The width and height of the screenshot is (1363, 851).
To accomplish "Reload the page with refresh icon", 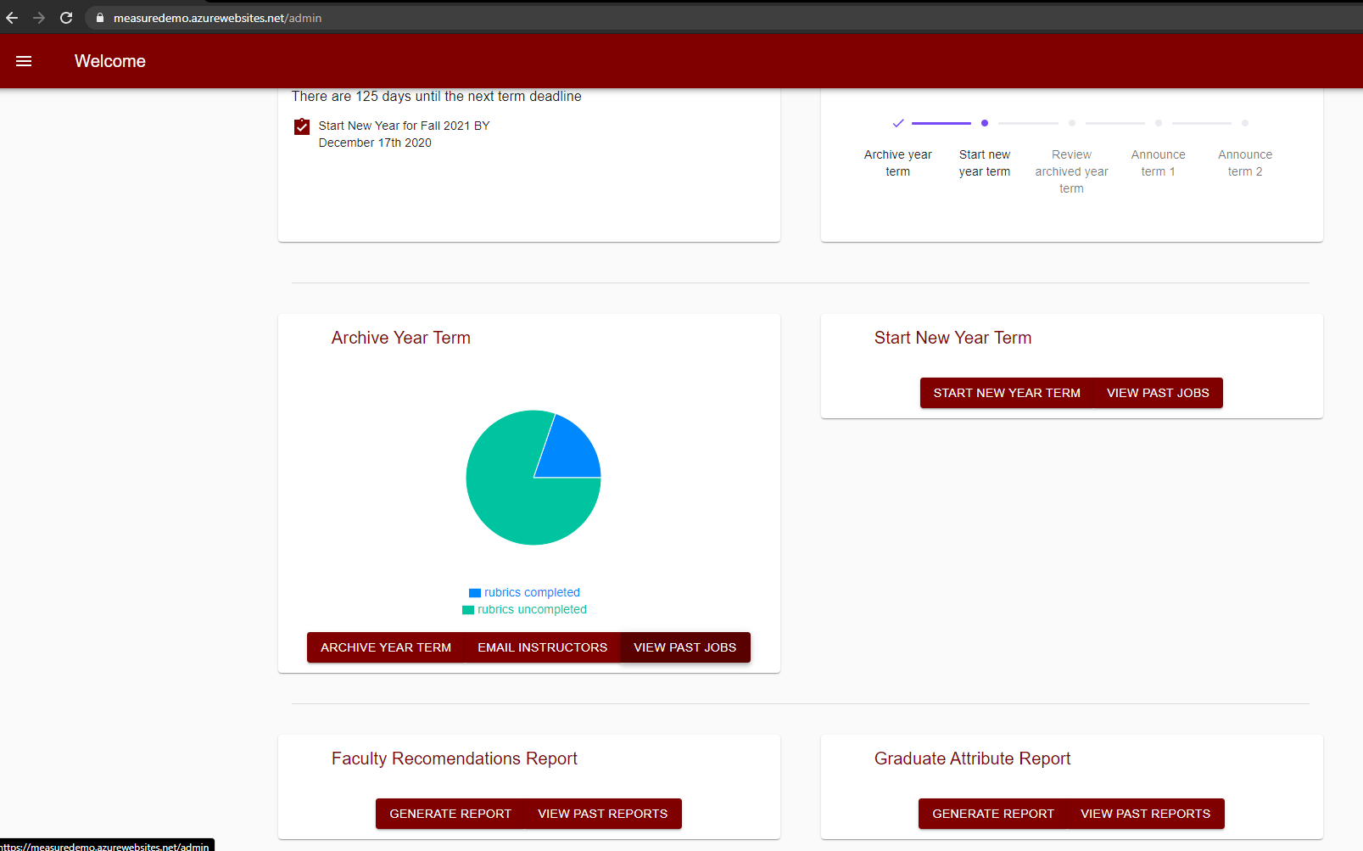I will [66, 18].
